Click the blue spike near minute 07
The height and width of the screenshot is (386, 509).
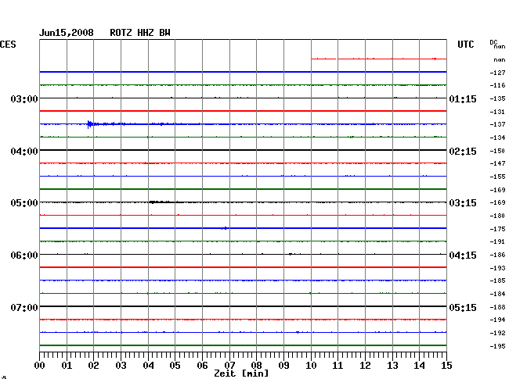225,228
